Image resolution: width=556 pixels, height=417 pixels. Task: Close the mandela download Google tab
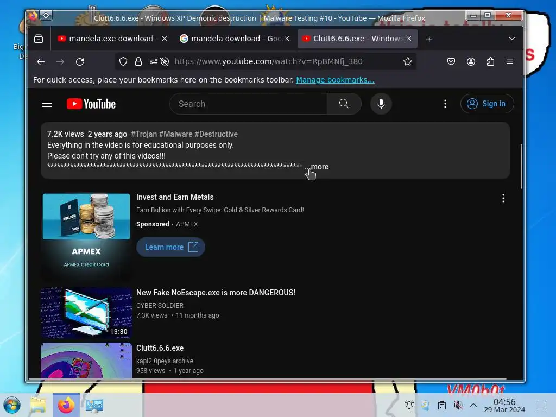point(287,39)
